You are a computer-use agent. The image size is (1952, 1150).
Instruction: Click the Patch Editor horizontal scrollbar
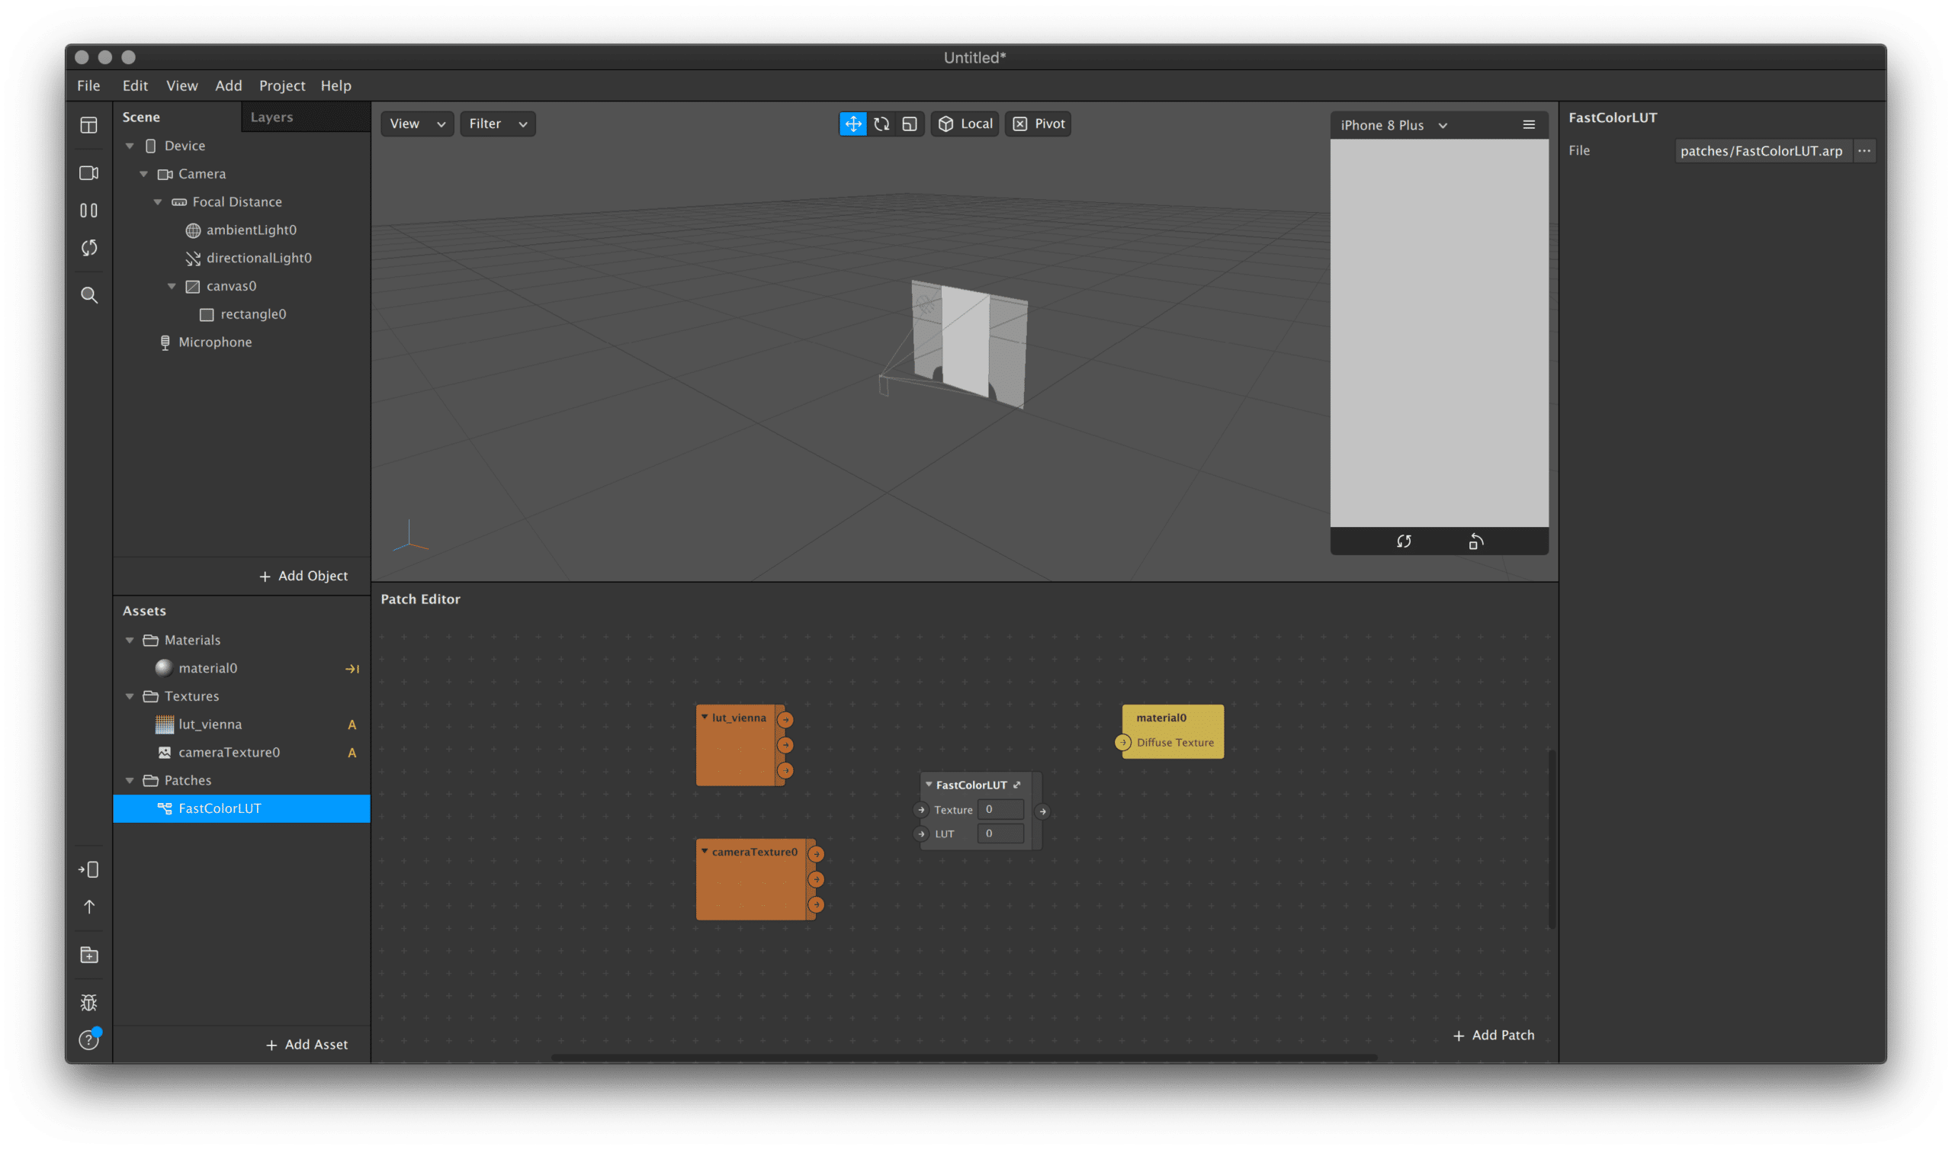964,1057
